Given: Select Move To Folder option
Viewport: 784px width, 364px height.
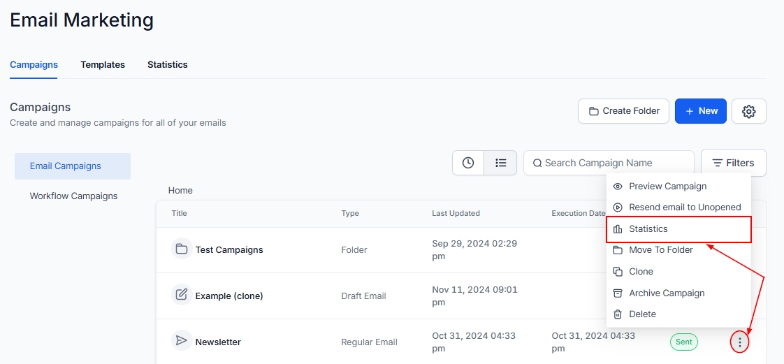Looking at the screenshot, I should click(660, 250).
